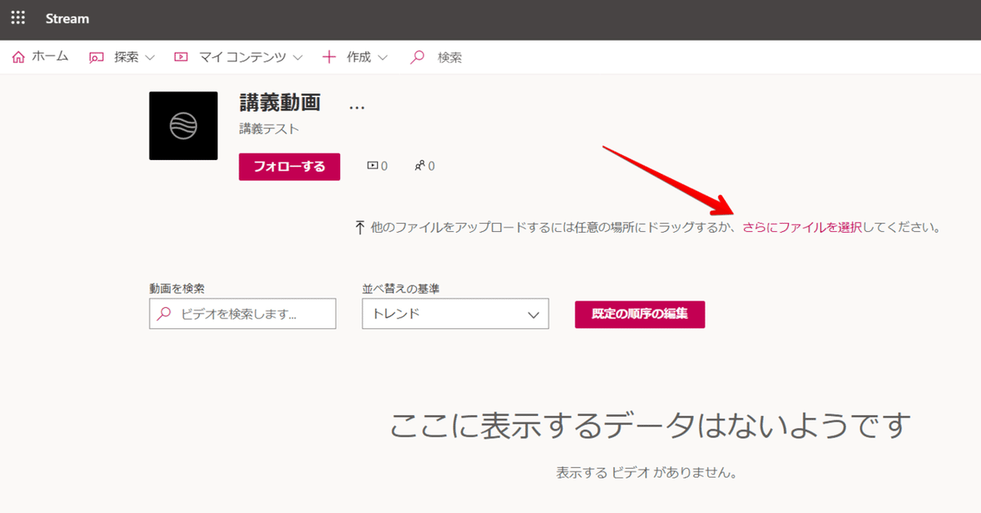The height and width of the screenshot is (513, 981).
Task: Click the magnifier icon in video search box
Action: (164, 314)
